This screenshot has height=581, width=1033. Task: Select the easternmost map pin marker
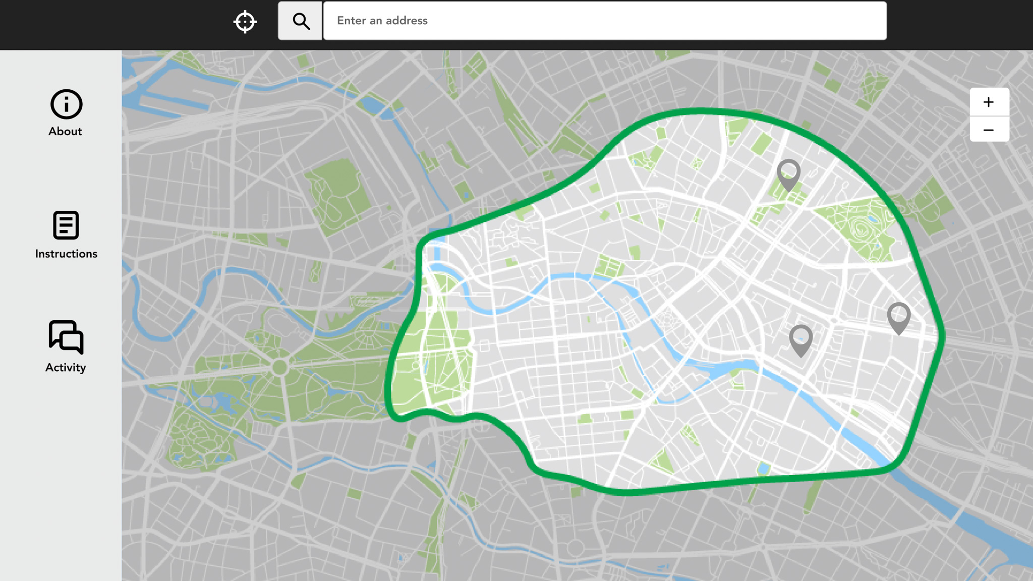click(x=899, y=318)
